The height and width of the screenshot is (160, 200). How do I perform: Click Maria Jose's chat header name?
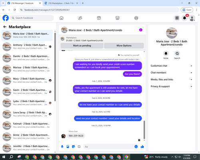click(95, 30)
